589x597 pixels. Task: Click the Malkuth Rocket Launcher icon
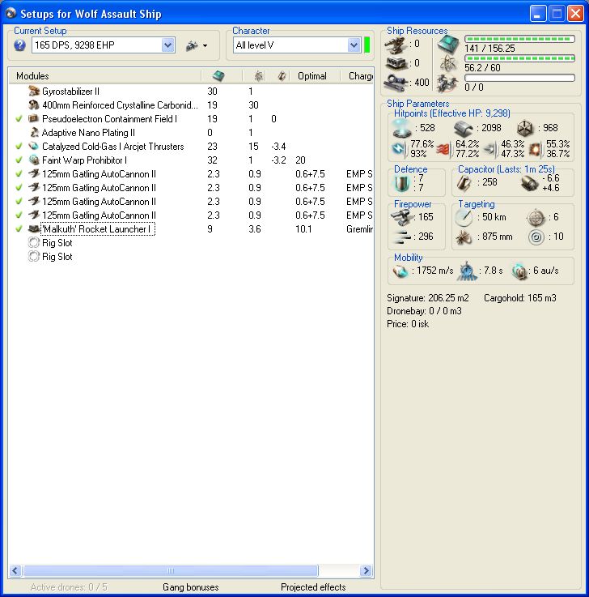34,228
